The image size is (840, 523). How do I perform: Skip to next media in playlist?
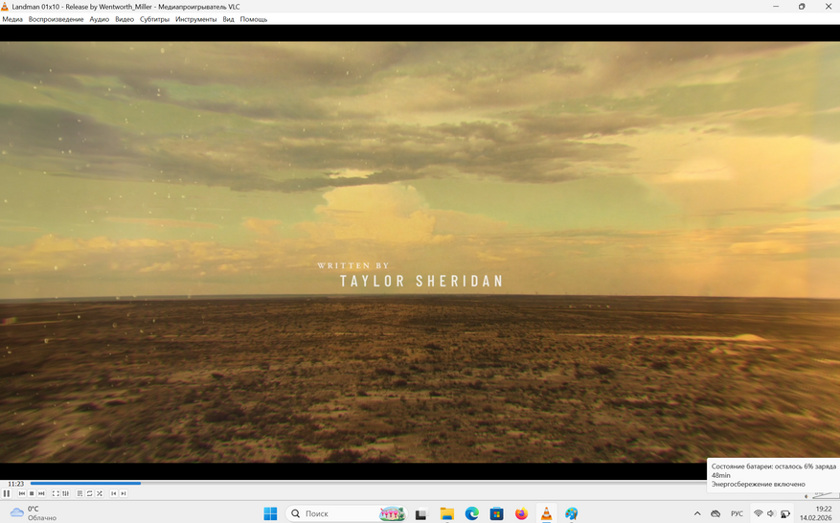41,493
